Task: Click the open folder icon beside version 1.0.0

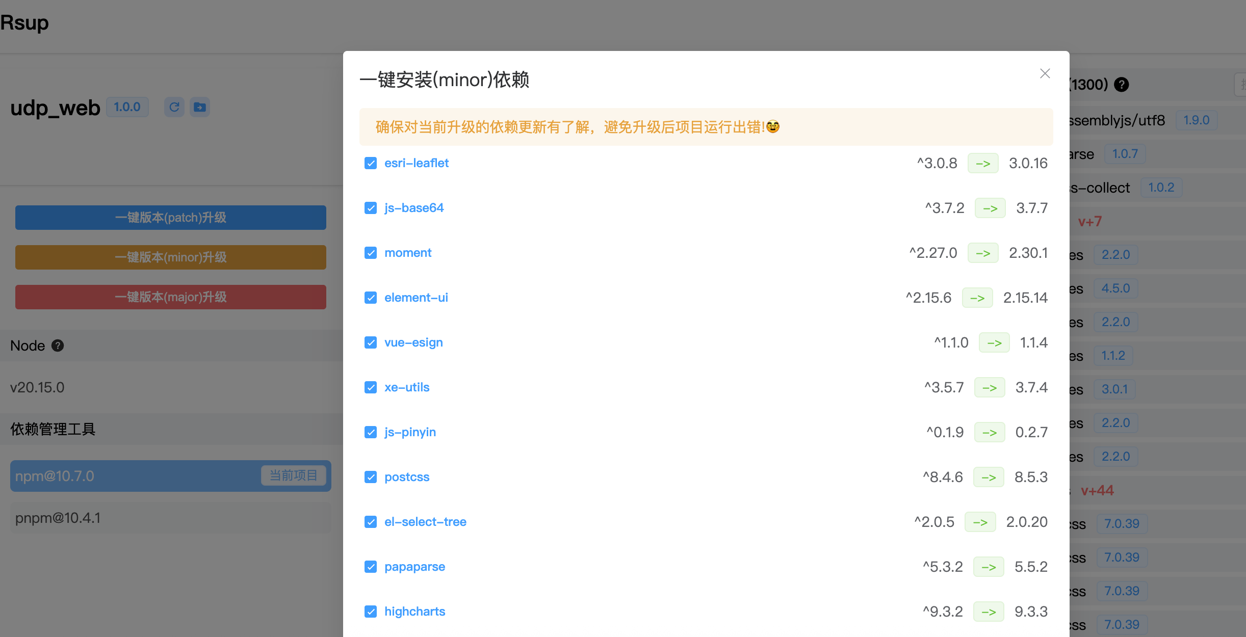Action: tap(200, 107)
